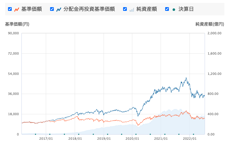Click settlement dot just right of 2018/01 label

[x=79, y=134]
